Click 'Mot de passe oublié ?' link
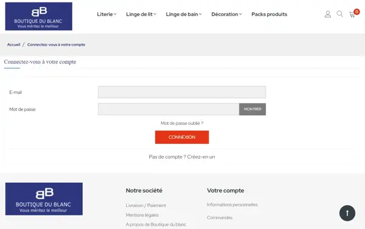The image size is (365, 229). coord(182,123)
